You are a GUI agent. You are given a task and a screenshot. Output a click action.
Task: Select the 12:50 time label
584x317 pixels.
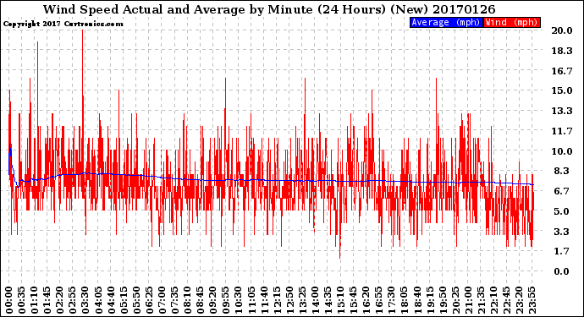289,300
